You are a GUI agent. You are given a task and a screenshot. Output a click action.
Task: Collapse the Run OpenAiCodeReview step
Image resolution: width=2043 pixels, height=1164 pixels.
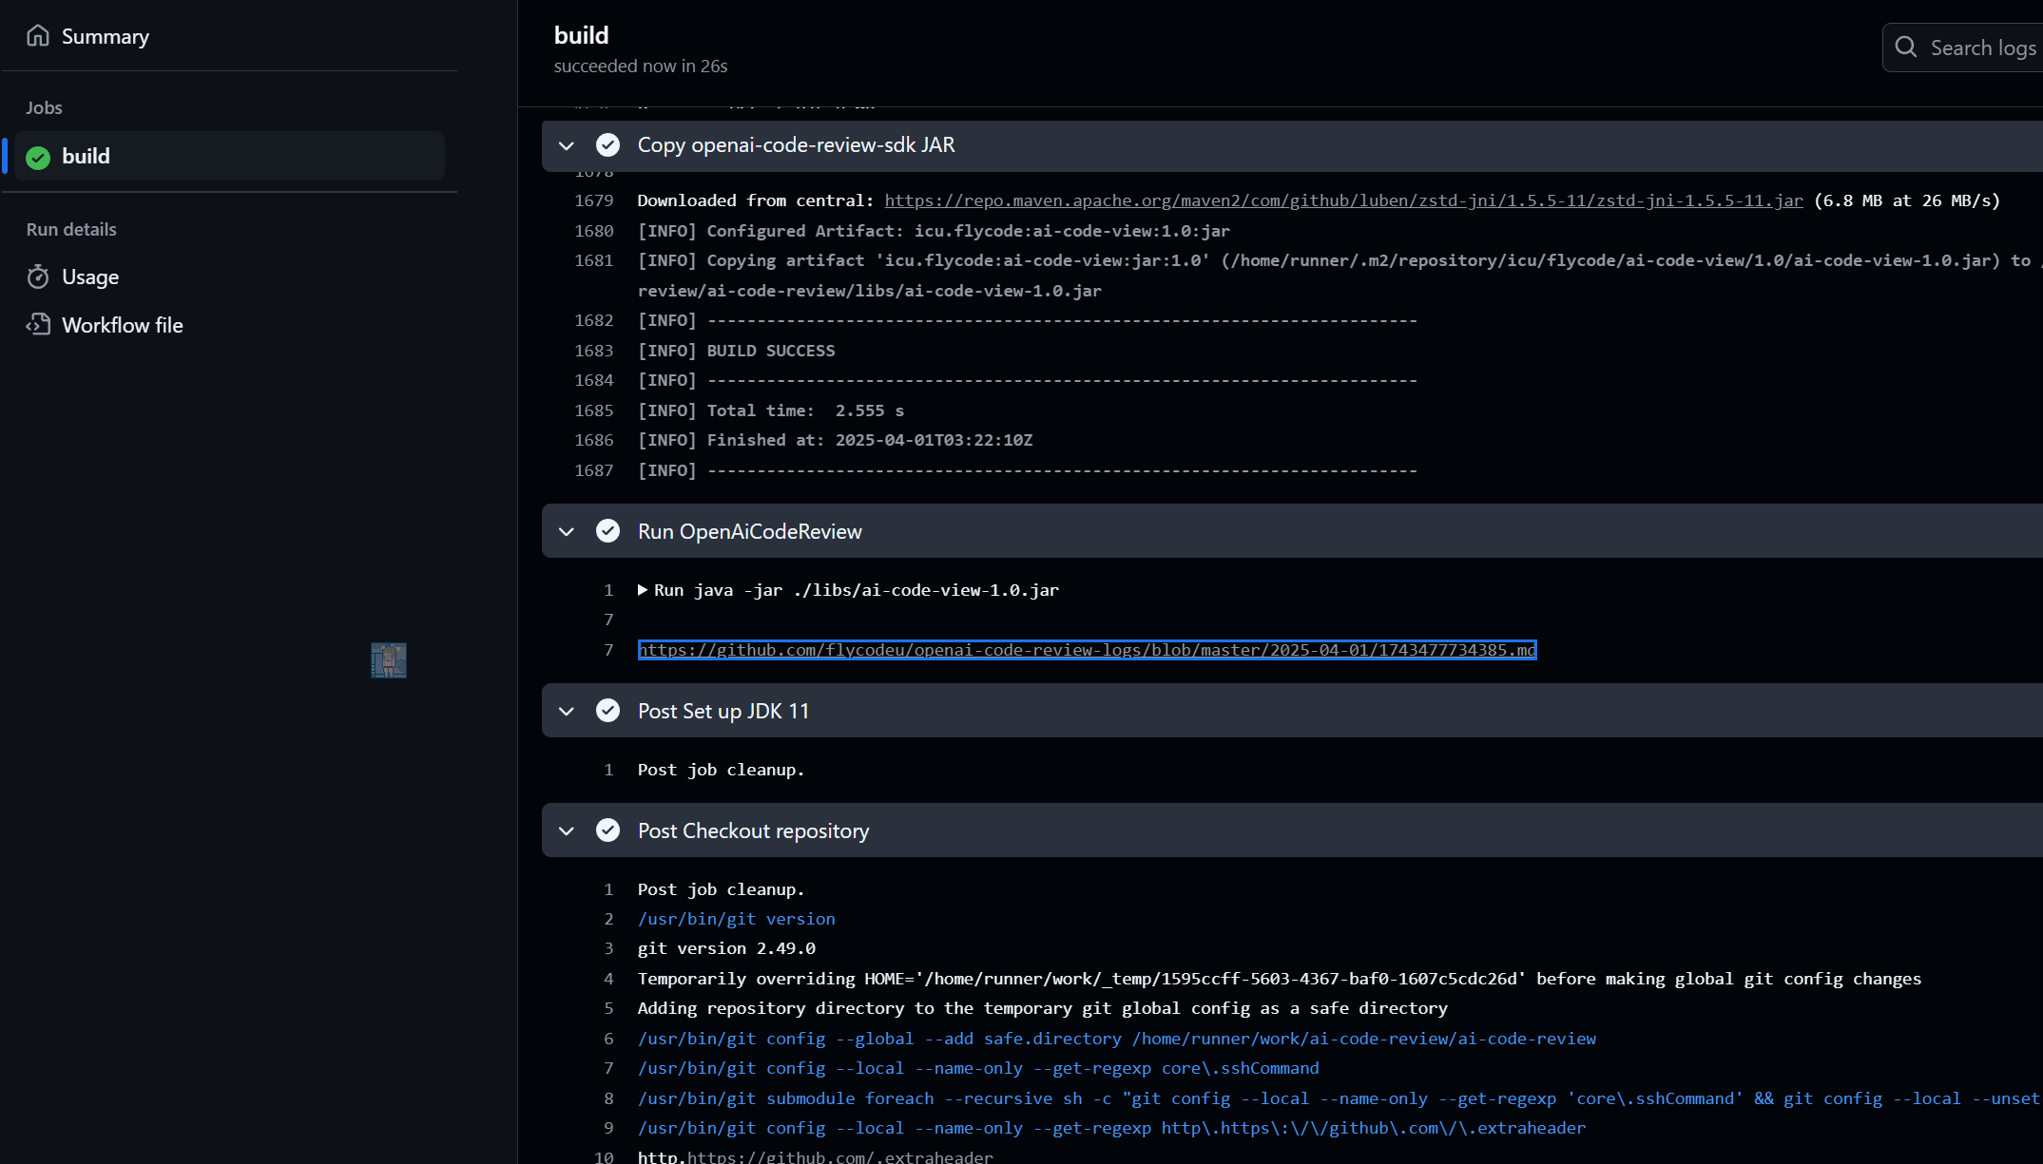(567, 531)
